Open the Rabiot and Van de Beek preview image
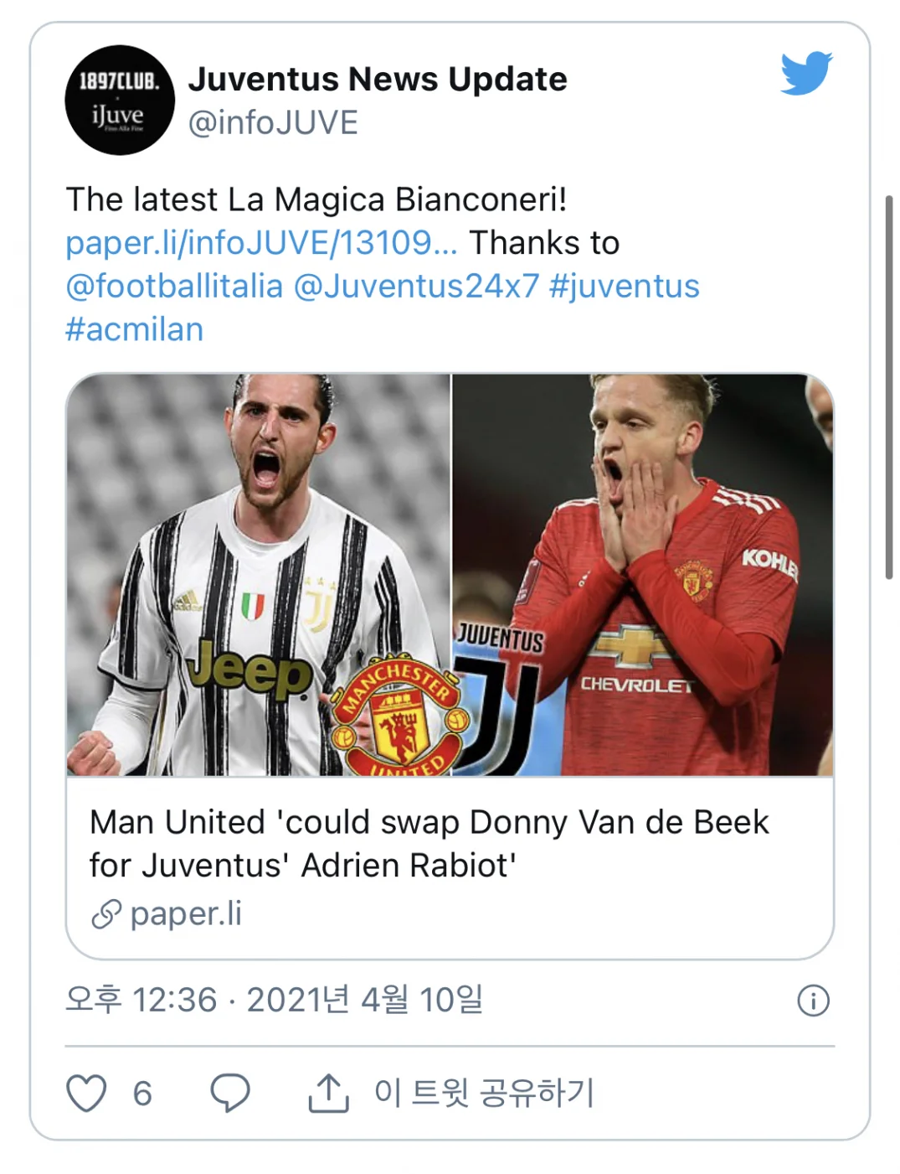Image resolution: width=900 pixels, height=1174 pixels. click(x=450, y=575)
